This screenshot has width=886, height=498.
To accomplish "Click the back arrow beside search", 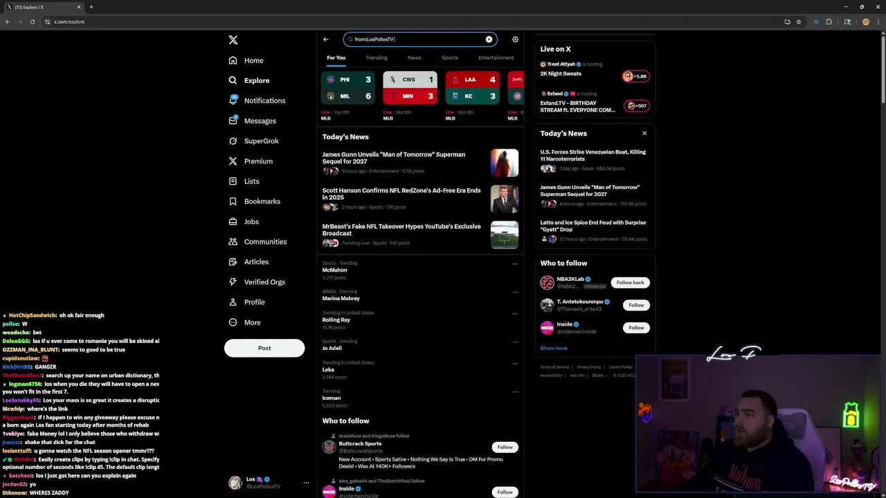I will (x=326, y=39).
